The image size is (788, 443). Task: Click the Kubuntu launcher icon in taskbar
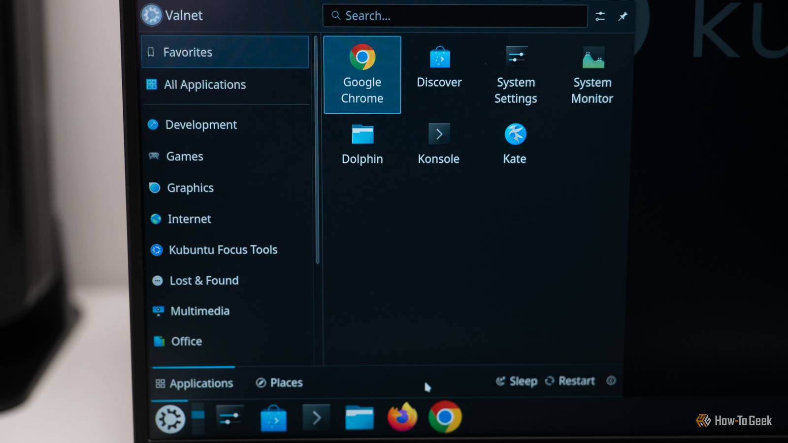click(169, 419)
